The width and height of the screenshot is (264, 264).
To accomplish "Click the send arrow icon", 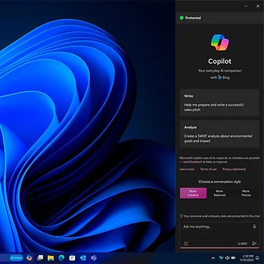I will click(x=254, y=243).
